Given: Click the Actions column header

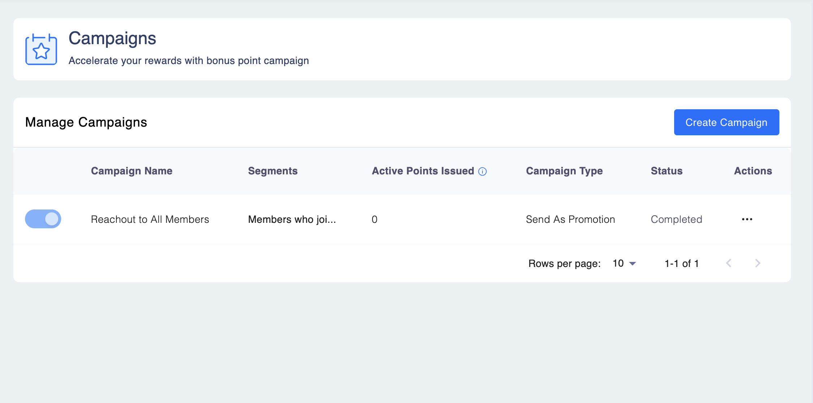Looking at the screenshot, I should point(753,171).
